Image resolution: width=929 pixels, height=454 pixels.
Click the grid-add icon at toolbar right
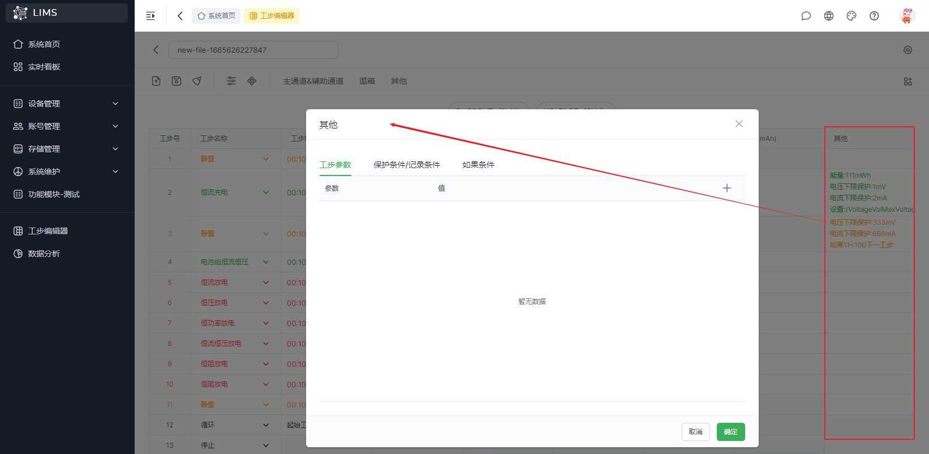coord(908,82)
